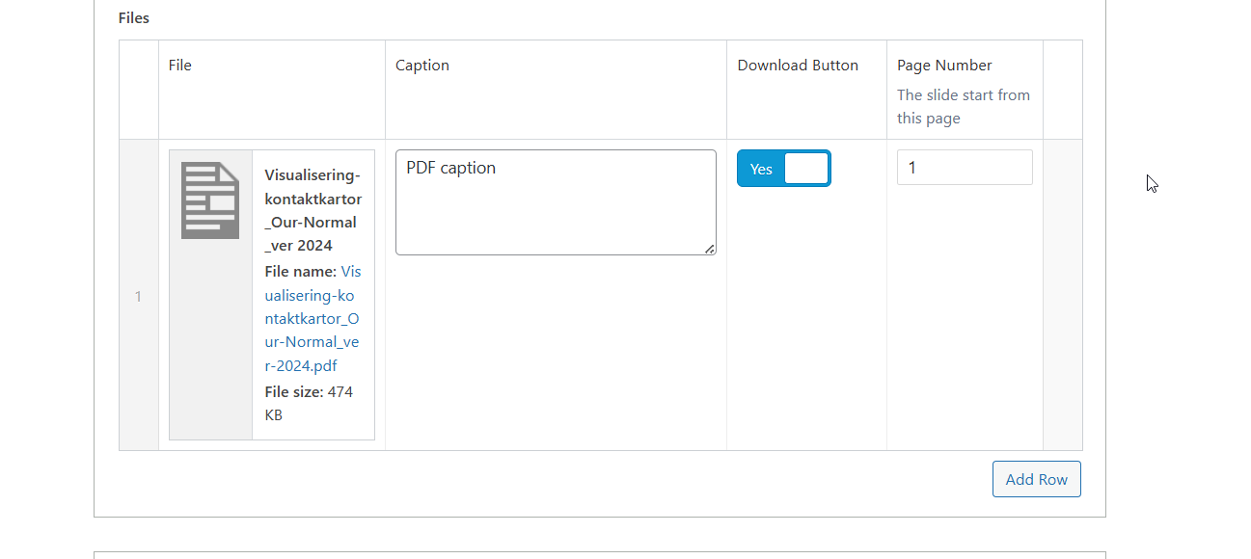This screenshot has width=1251, height=559.
Task: Click the bold File name label
Action: point(300,272)
